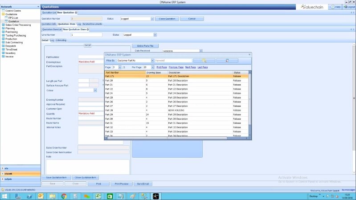Screen dimensions: 356x200
Task: Open Google Chrome from the taskbar
Action: [64, 196]
